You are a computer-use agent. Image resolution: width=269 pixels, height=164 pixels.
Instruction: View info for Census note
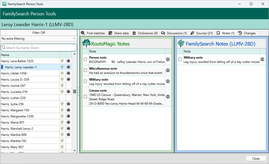[x=168, y=96]
